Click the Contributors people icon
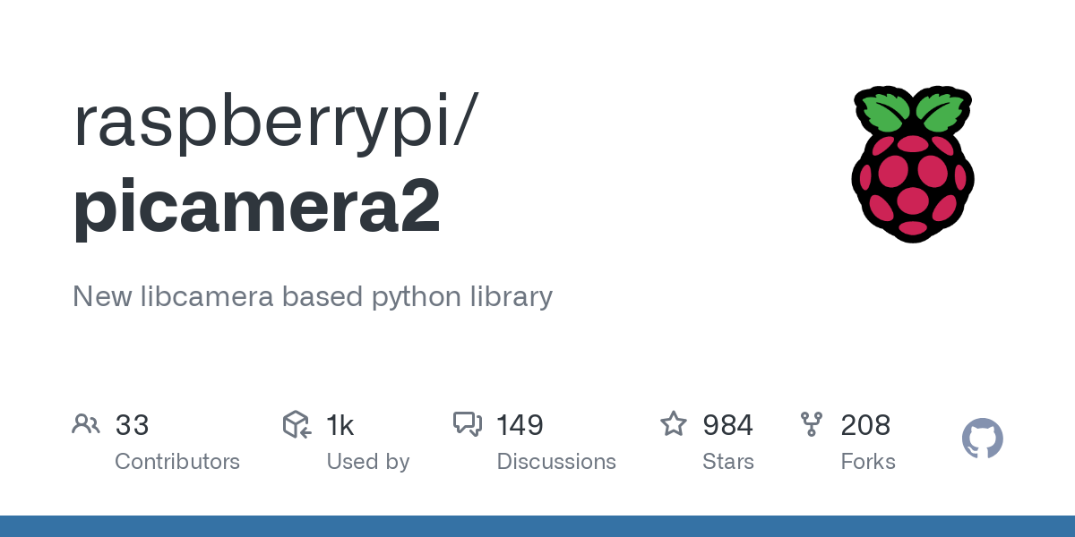The width and height of the screenshot is (1075, 537). (x=86, y=424)
